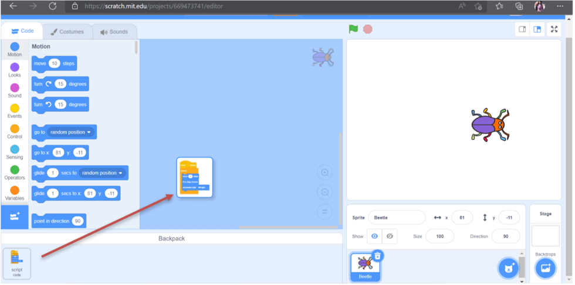Click browser back arrow
This screenshot has height=285, width=575.
(13, 6)
